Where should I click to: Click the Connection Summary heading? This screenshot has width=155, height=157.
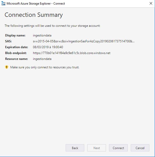34,15
